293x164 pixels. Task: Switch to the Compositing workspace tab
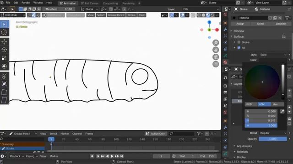point(110,3)
